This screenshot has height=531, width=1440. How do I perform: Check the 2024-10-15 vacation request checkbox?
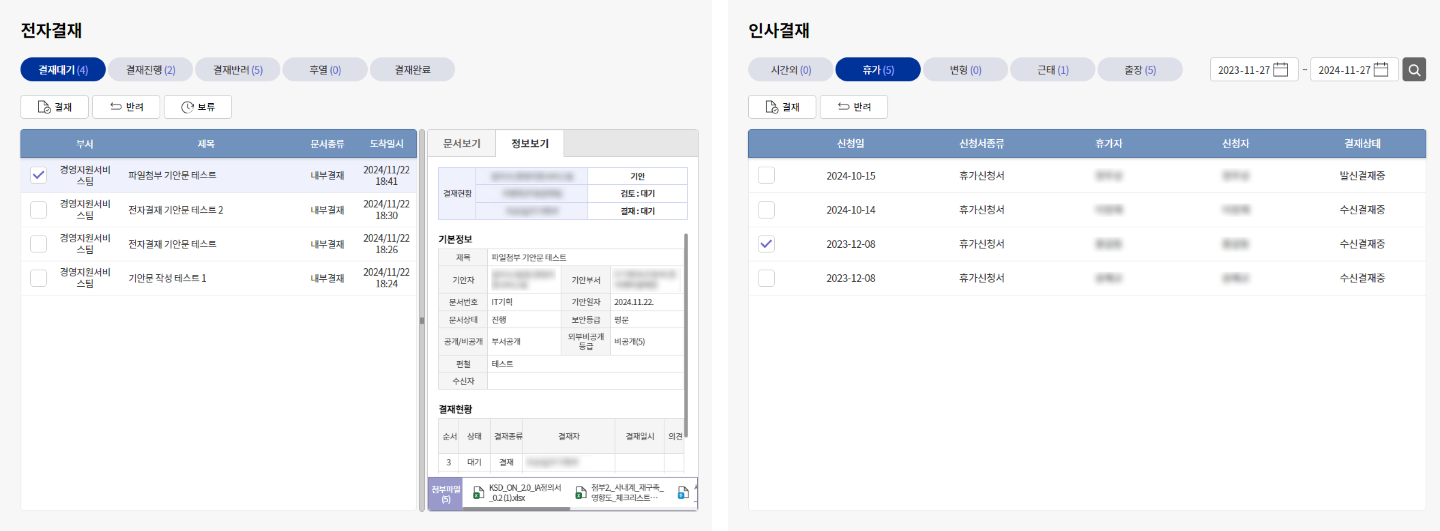(x=766, y=175)
